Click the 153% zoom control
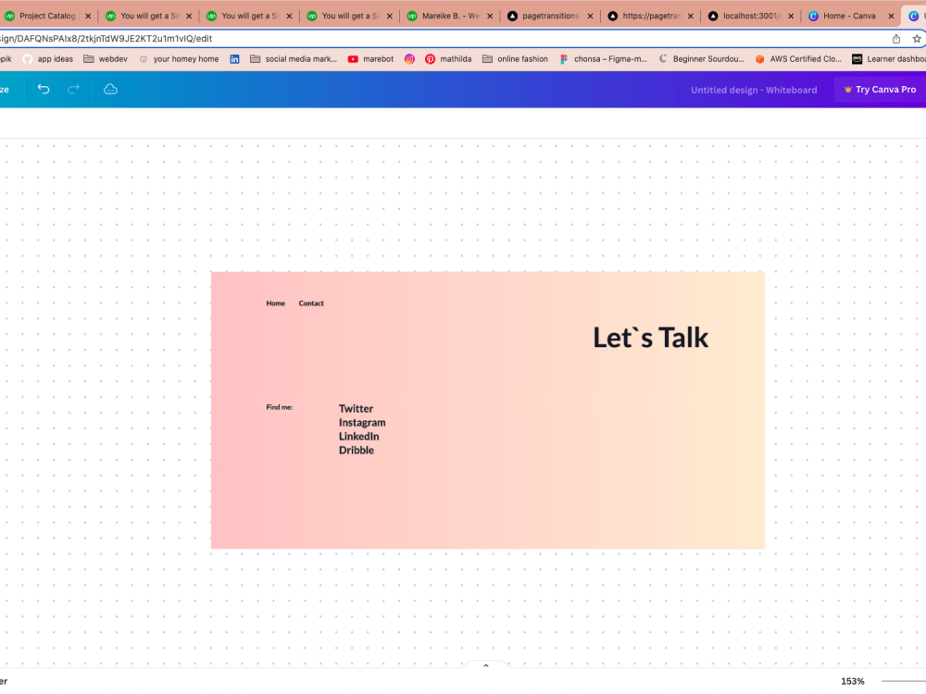 (854, 681)
